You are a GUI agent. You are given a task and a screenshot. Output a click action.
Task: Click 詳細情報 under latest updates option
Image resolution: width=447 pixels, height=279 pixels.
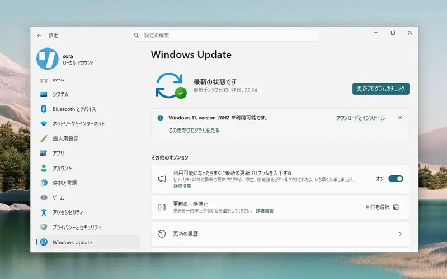point(182,186)
